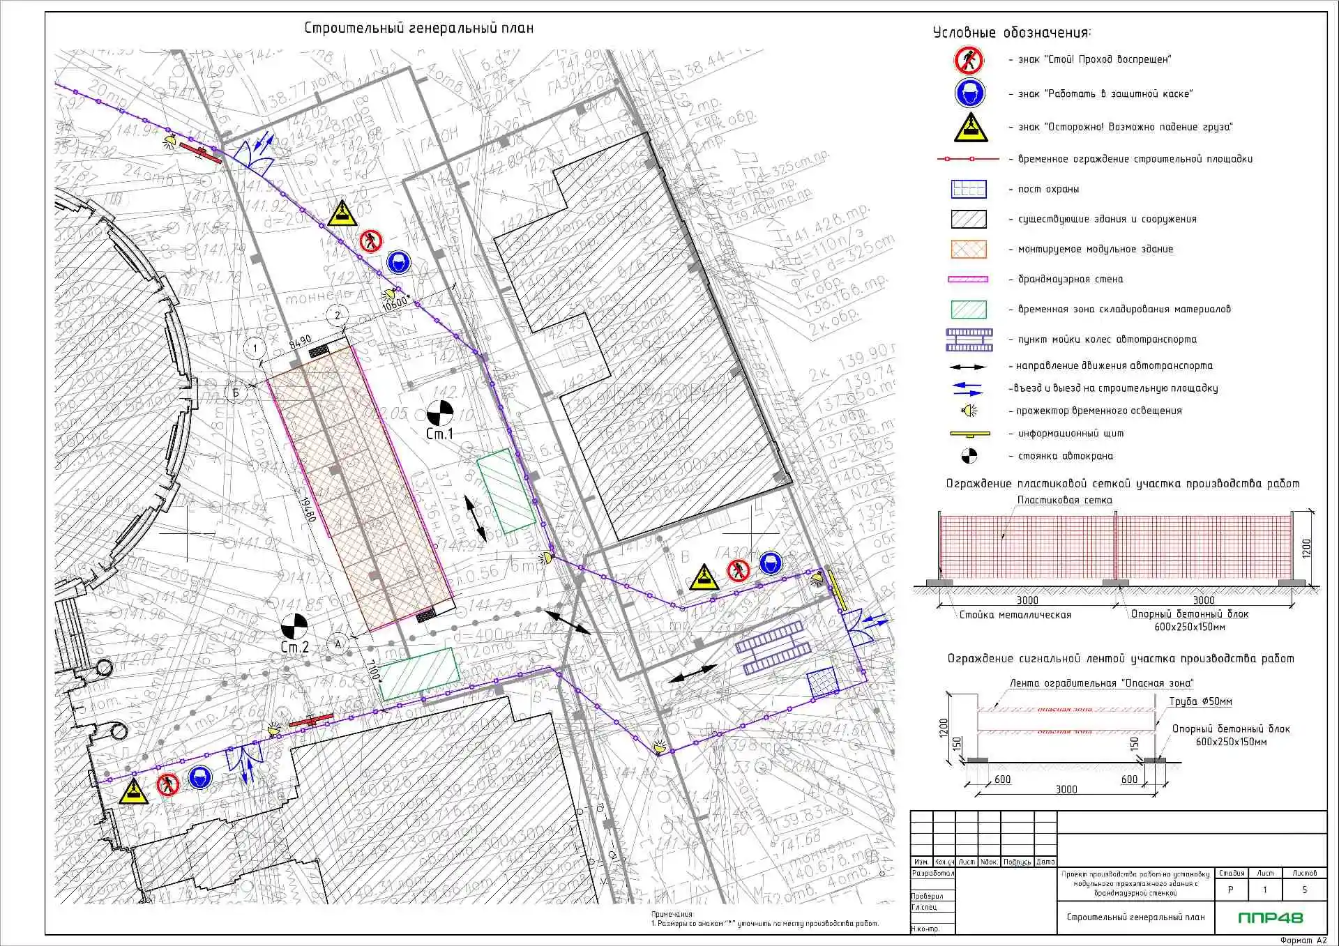
Task: Select the 'Лента оградительная "Опасная зона"' label
Action: [x=1102, y=683]
